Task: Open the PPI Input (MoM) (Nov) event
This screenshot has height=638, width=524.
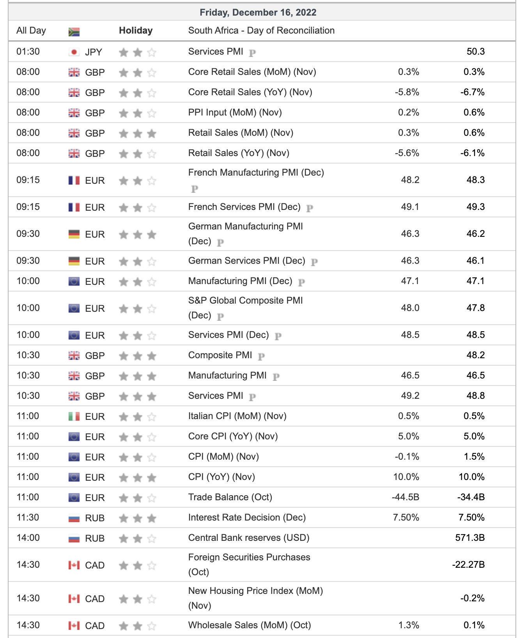Action: [x=235, y=112]
